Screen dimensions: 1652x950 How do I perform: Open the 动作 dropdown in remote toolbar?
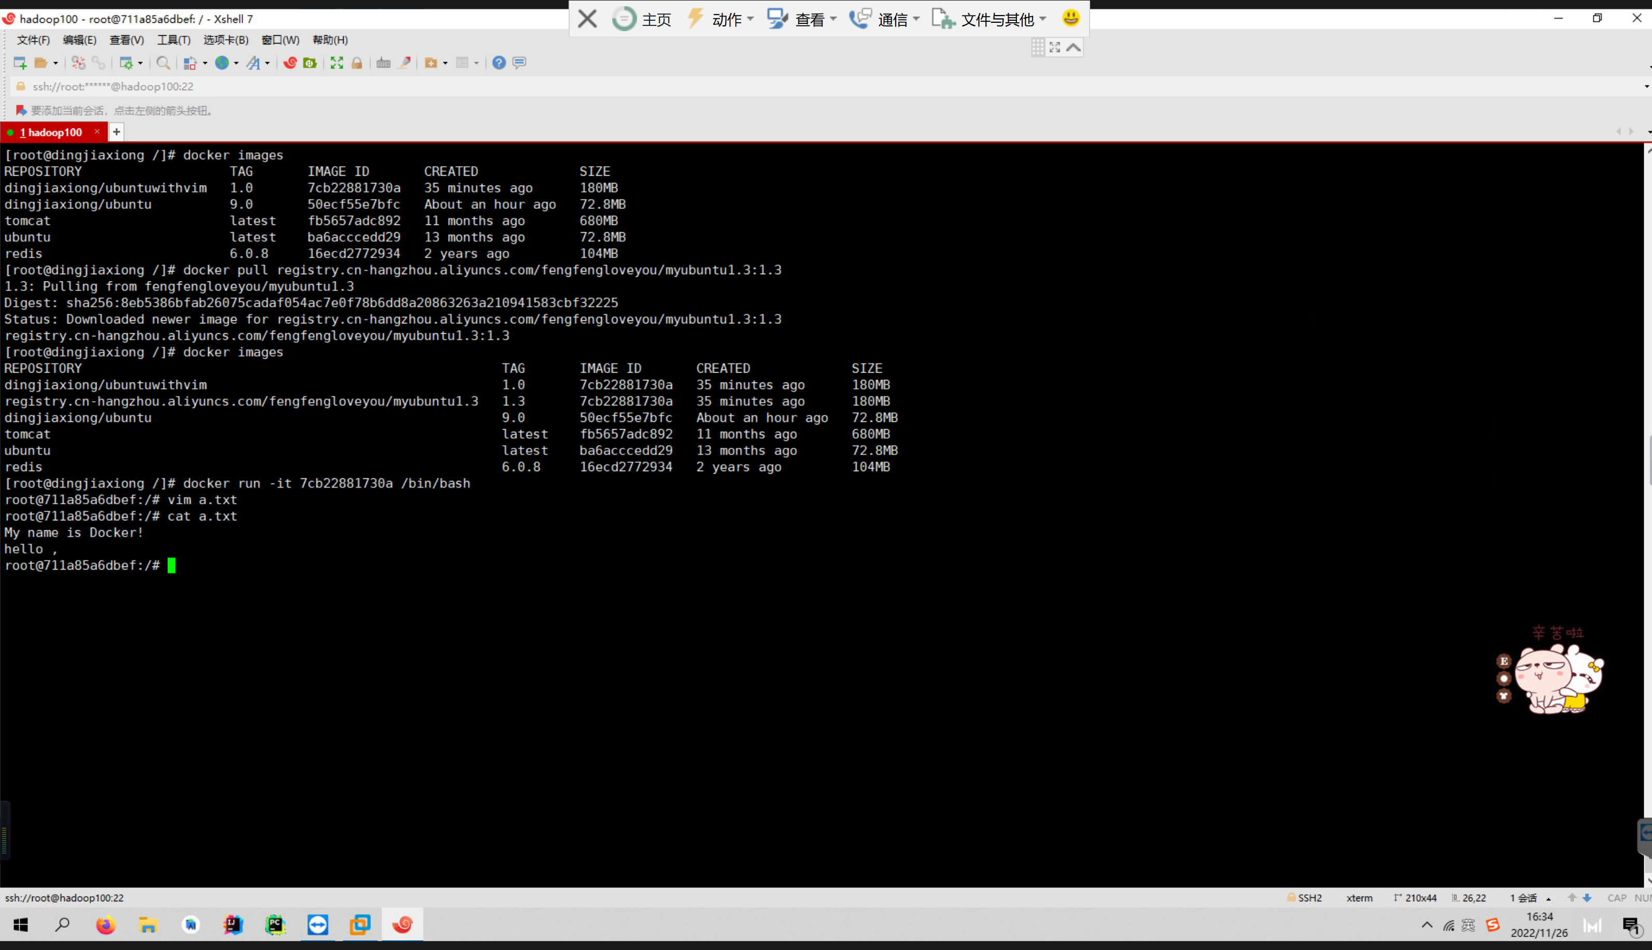(726, 20)
